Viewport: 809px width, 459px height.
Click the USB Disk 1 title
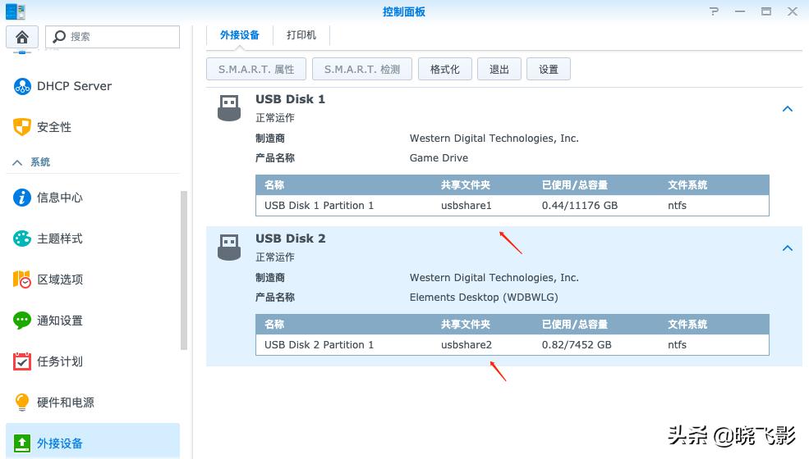(290, 99)
